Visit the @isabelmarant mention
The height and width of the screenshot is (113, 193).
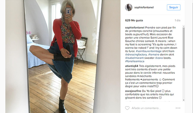pos(134,58)
